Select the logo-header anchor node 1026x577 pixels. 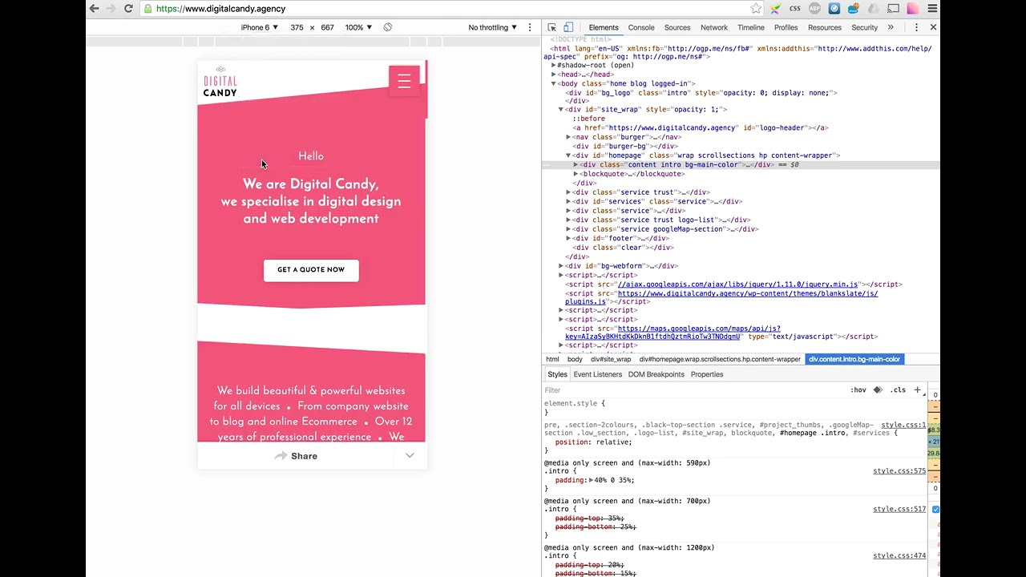click(701, 128)
